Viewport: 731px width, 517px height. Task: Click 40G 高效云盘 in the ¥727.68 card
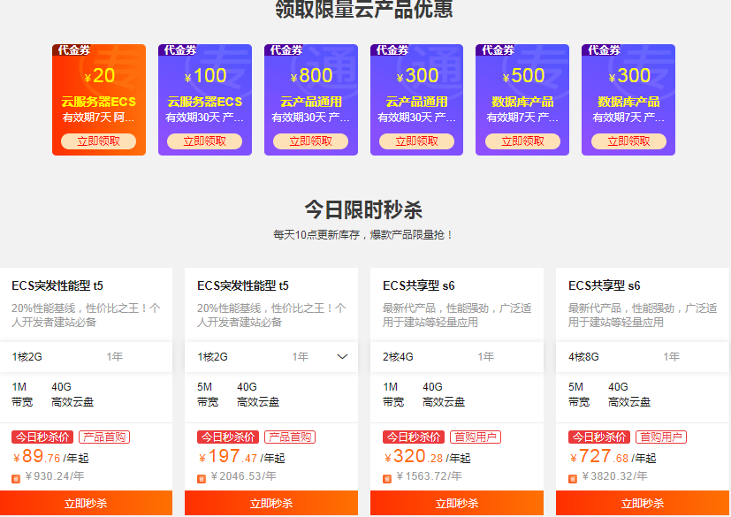tap(629, 394)
